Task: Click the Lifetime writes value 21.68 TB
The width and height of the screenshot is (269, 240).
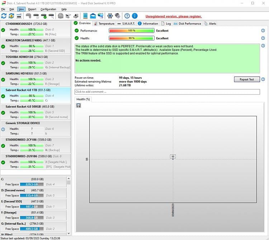Action: 125,85
